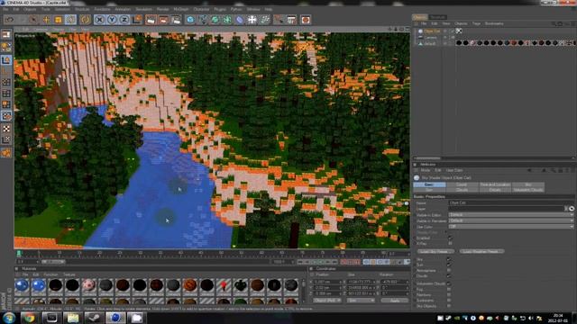577x324 pixels.
Task: Click the Name input field in Attributes
Action: [x=511, y=202]
